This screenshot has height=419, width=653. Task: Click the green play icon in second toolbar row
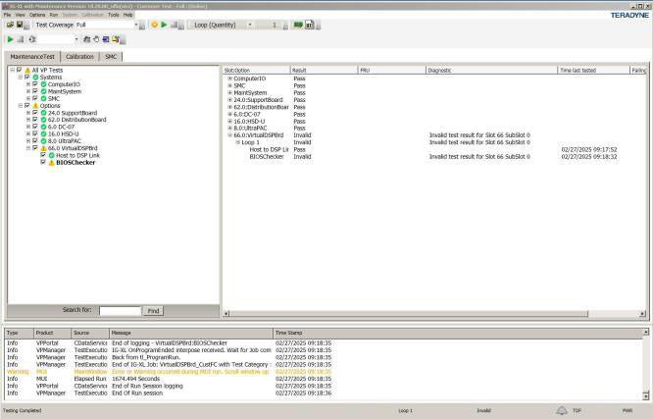[10, 39]
